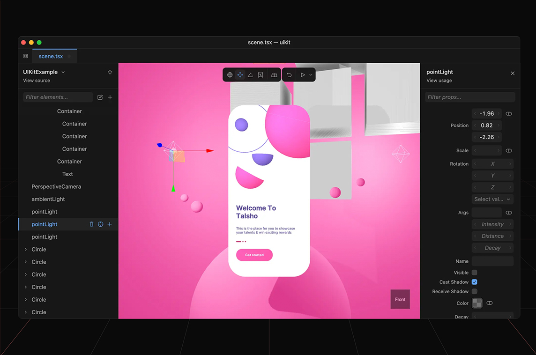Click the edit pencil icon beside element filter
Image resolution: width=536 pixels, height=355 pixels.
coord(100,97)
